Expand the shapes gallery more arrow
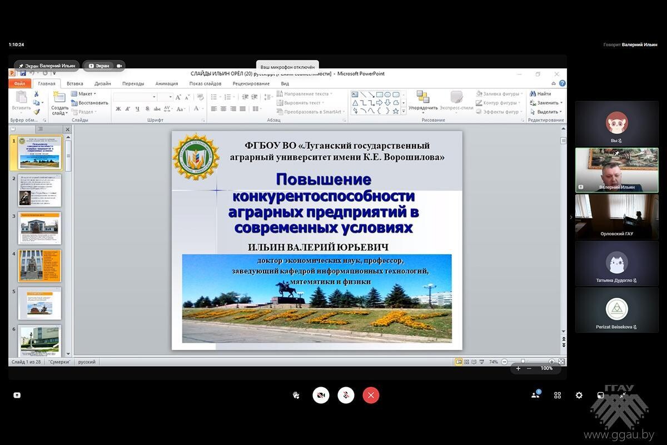The width and height of the screenshot is (667, 445). point(404,111)
